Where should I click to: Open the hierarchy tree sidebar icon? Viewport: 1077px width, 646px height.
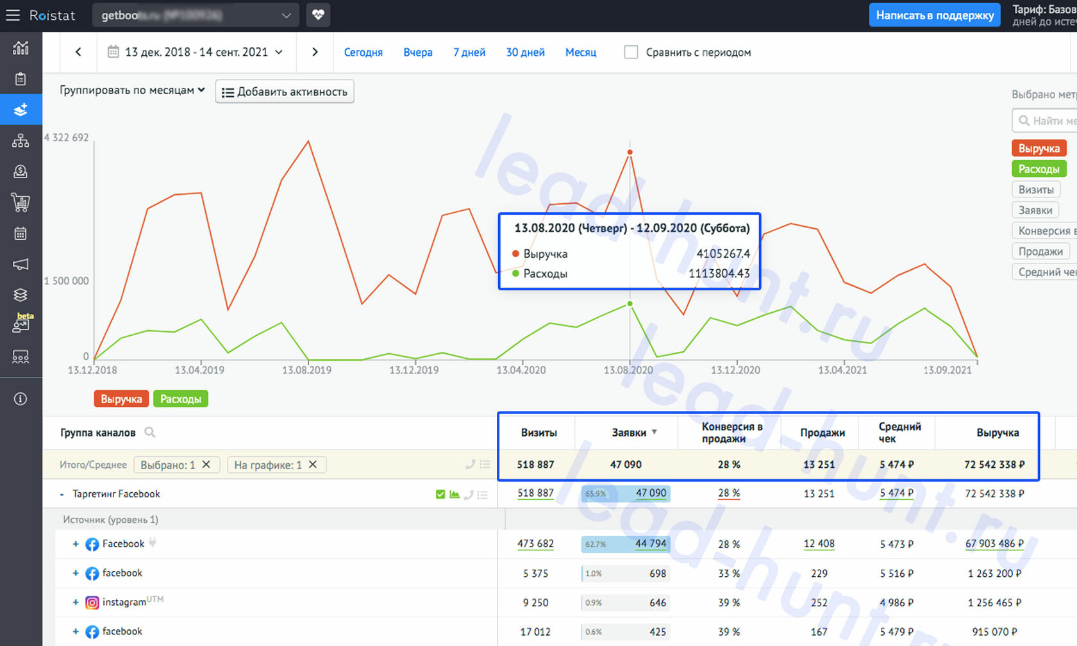click(x=21, y=140)
